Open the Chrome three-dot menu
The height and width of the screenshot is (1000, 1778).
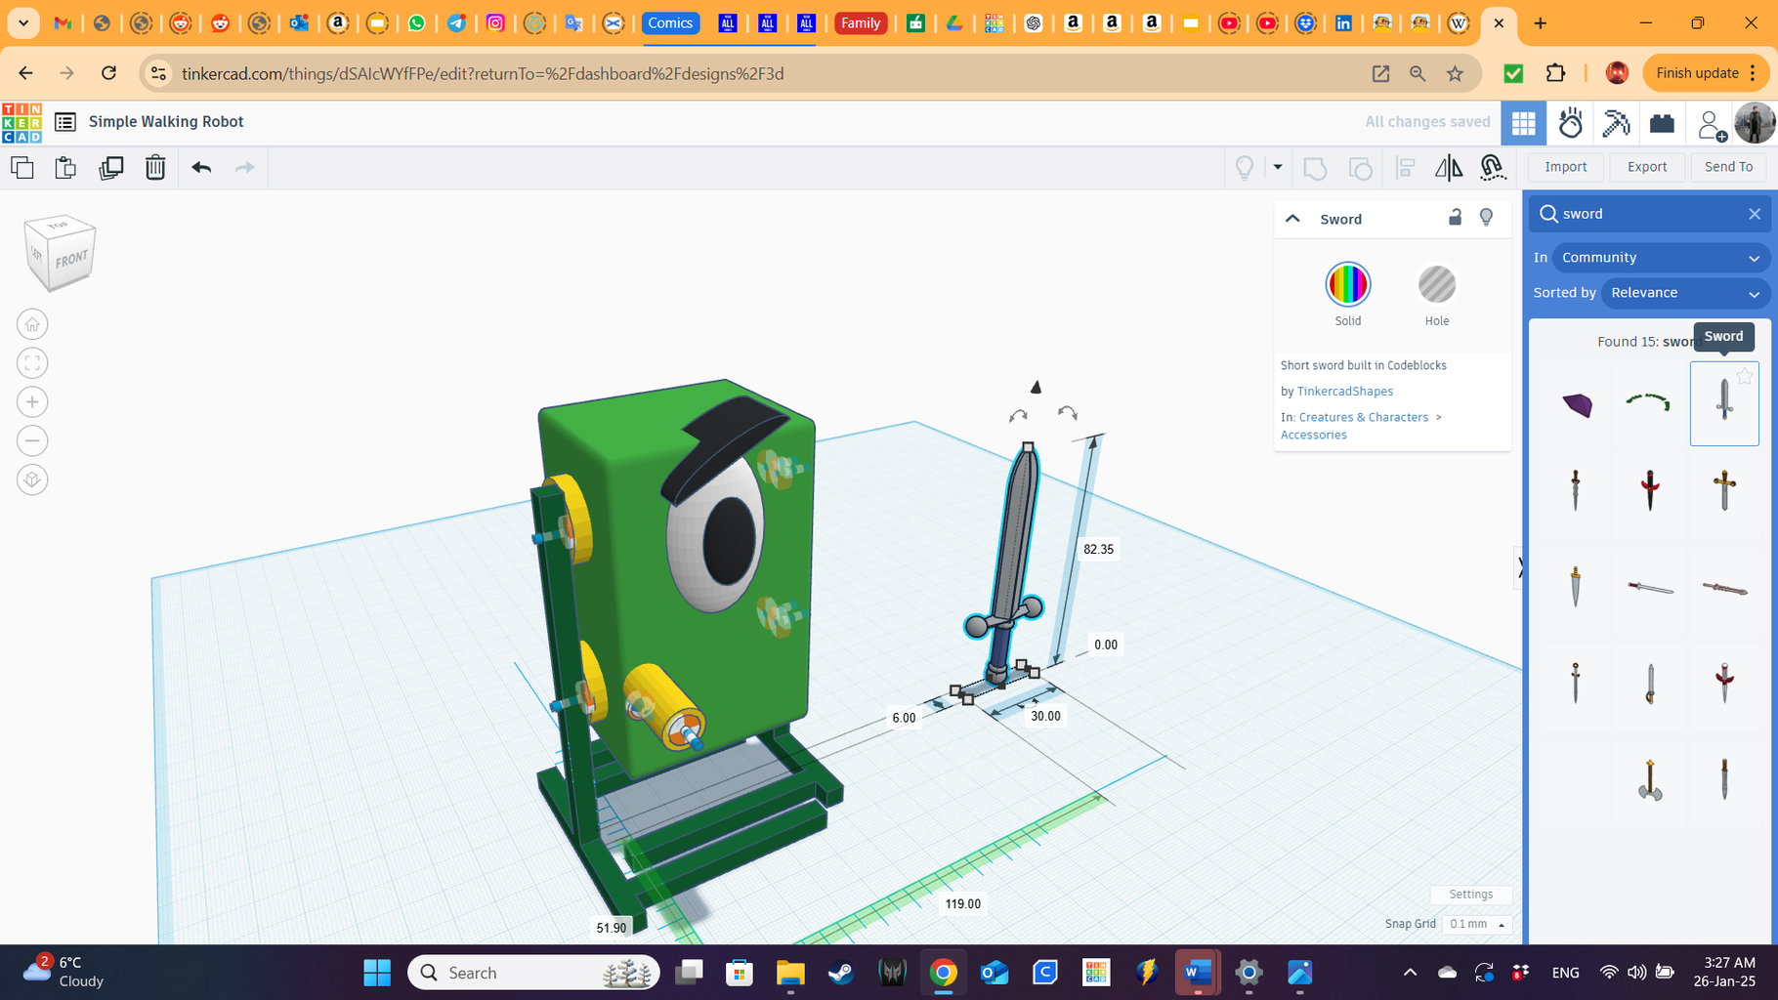coord(1754,73)
